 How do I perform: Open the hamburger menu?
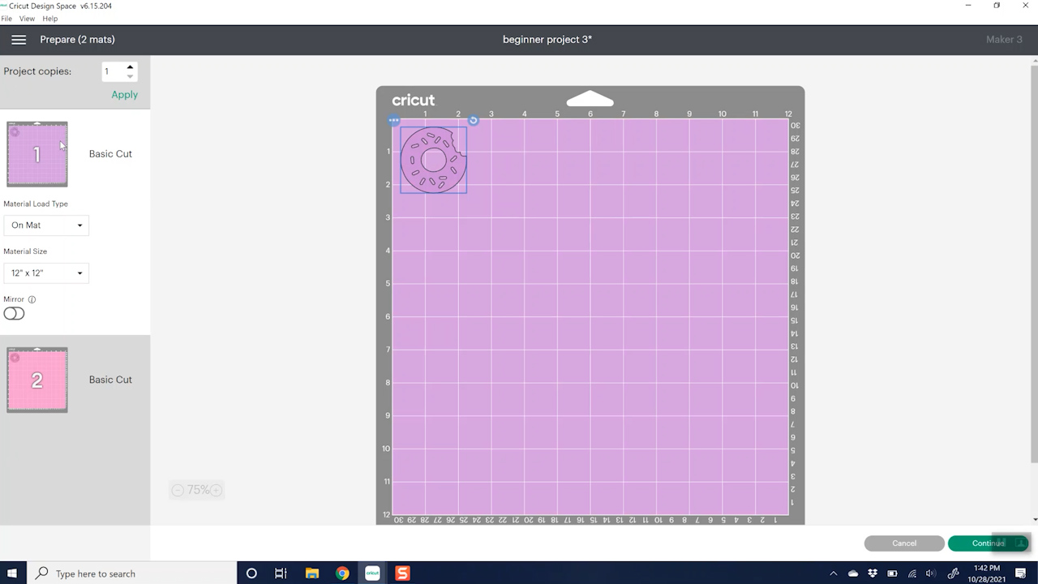[x=19, y=40]
